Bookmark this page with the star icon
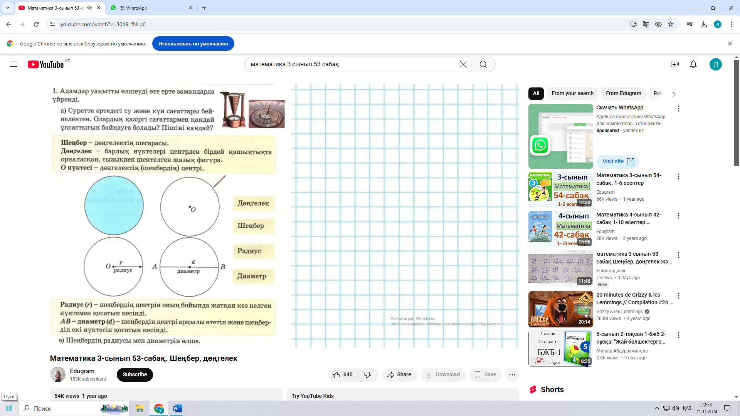The height and width of the screenshot is (416, 740). pos(671,24)
